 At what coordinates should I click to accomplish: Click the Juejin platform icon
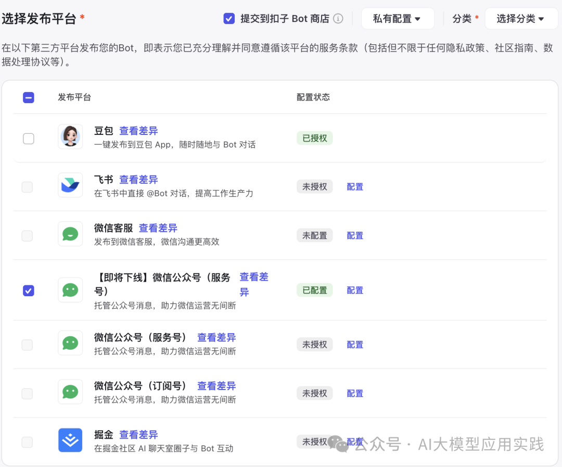pos(70,440)
